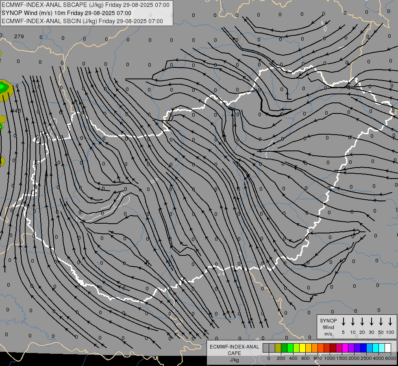Select the magenta CAPE legend swatch
Viewport: 398px width, 366px height.
(x=346, y=348)
